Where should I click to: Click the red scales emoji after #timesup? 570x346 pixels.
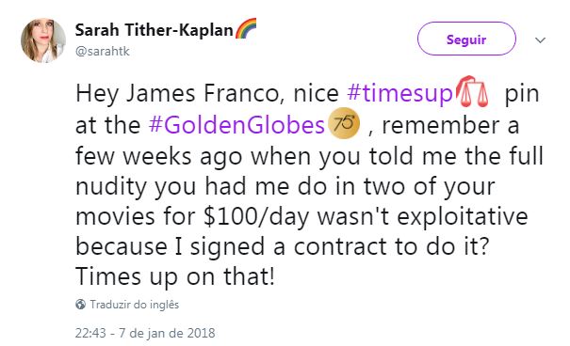pyautogui.click(x=471, y=92)
